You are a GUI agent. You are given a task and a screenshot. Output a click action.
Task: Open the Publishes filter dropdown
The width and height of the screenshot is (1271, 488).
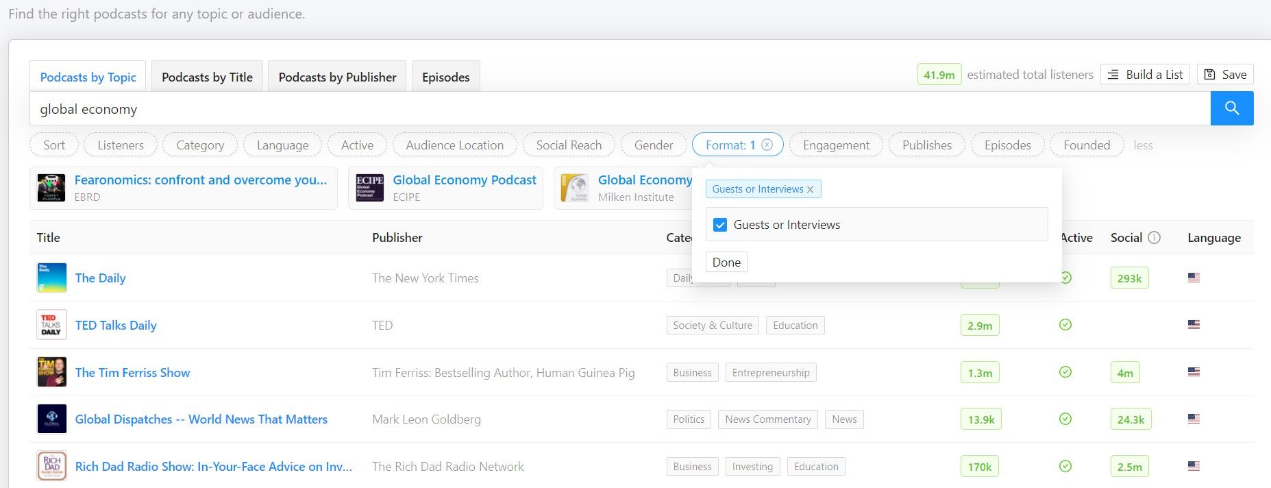tap(927, 145)
